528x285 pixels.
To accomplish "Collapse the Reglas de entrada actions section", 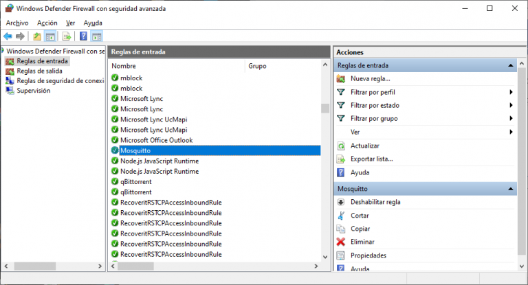I will [x=511, y=66].
